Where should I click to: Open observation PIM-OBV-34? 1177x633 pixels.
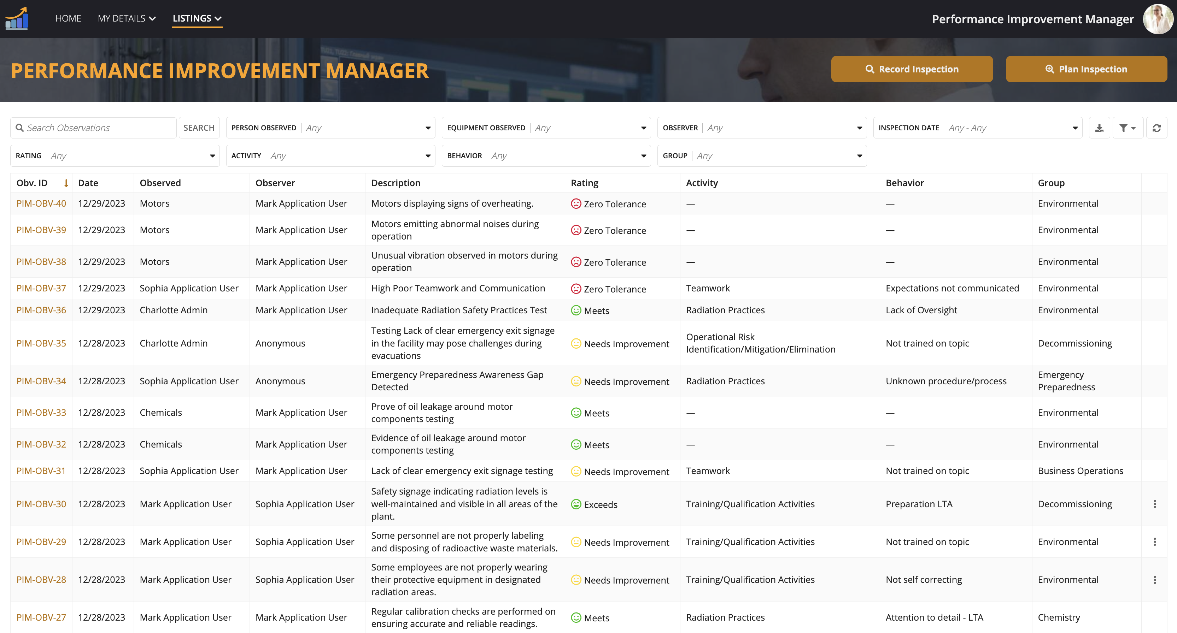coord(41,381)
